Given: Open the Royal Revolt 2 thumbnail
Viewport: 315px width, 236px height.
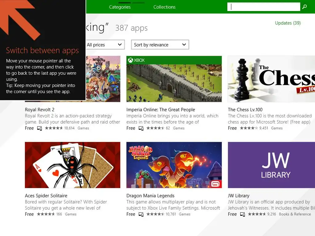Looking at the screenshot, I should tap(103, 79).
